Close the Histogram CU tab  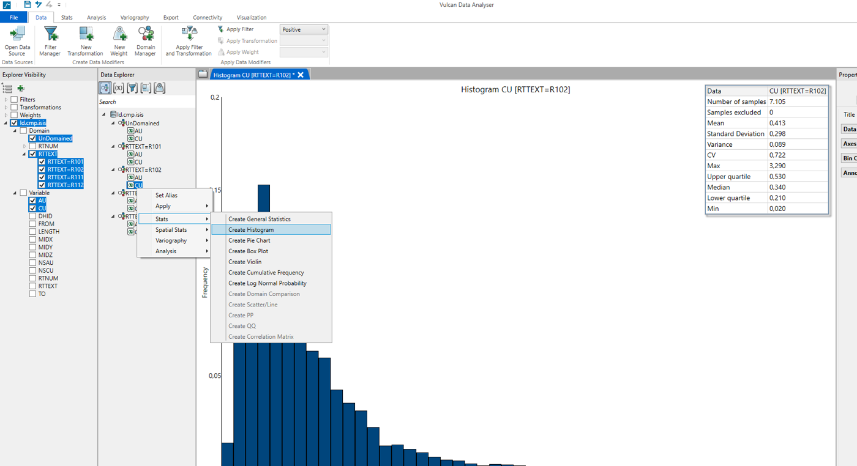tap(301, 75)
